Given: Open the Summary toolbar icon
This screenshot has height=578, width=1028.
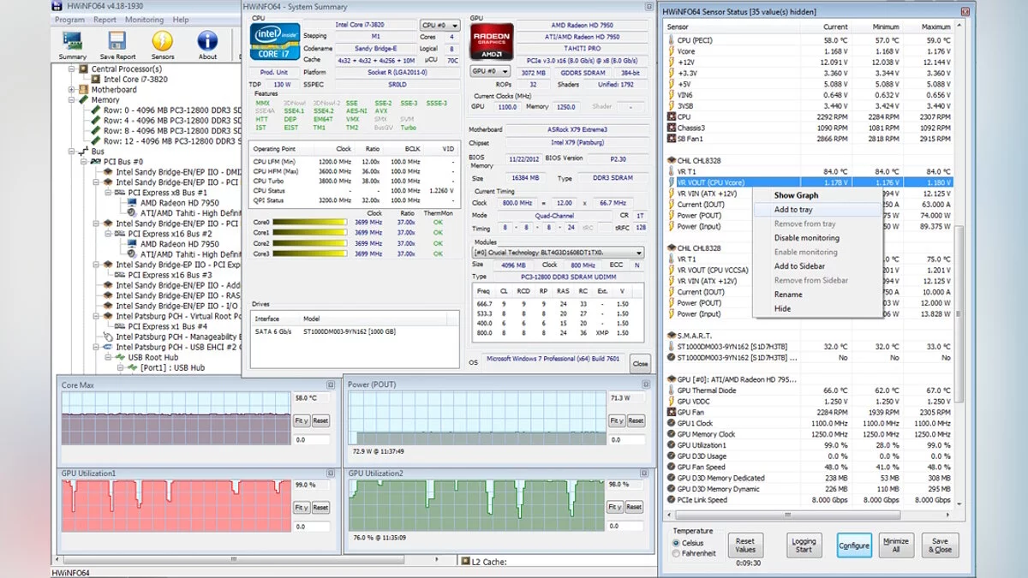Looking at the screenshot, I should click(x=72, y=45).
